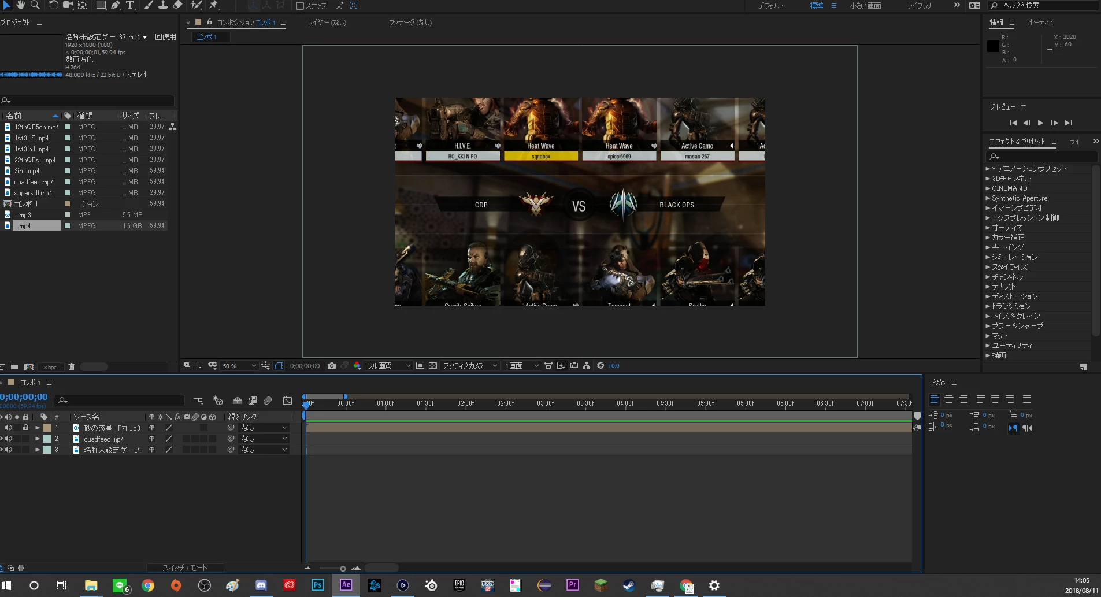The height and width of the screenshot is (597, 1101).
Task: Open the フル画質 resolution dropdown
Action: click(389, 365)
